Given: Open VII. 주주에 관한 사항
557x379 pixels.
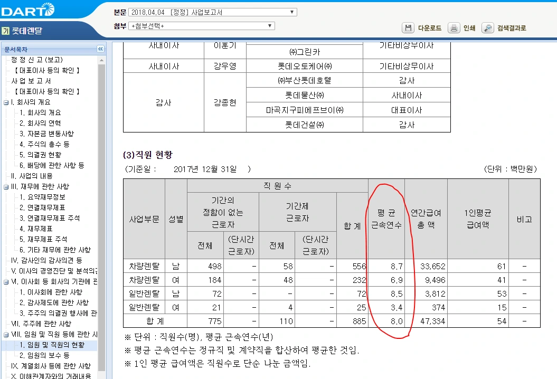Looking at the screenshot, I should click(x=41, y=324).
